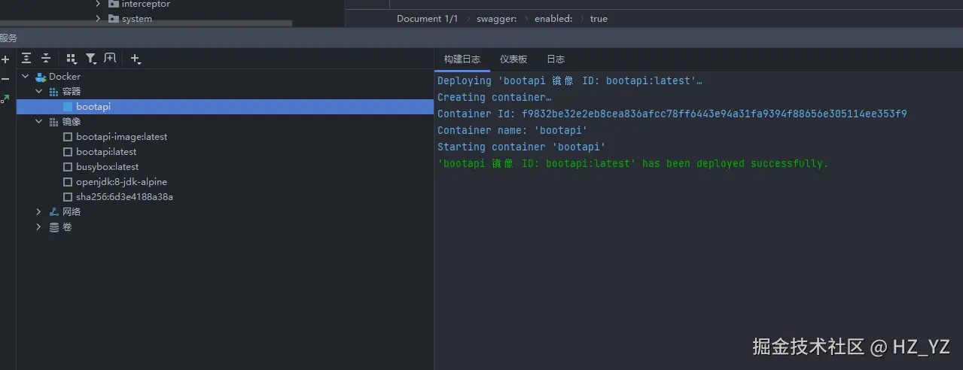This screenshot has height=370, width=963.
Task: Click the Starting container 'bootapi' log line
Action: point(521,147)
